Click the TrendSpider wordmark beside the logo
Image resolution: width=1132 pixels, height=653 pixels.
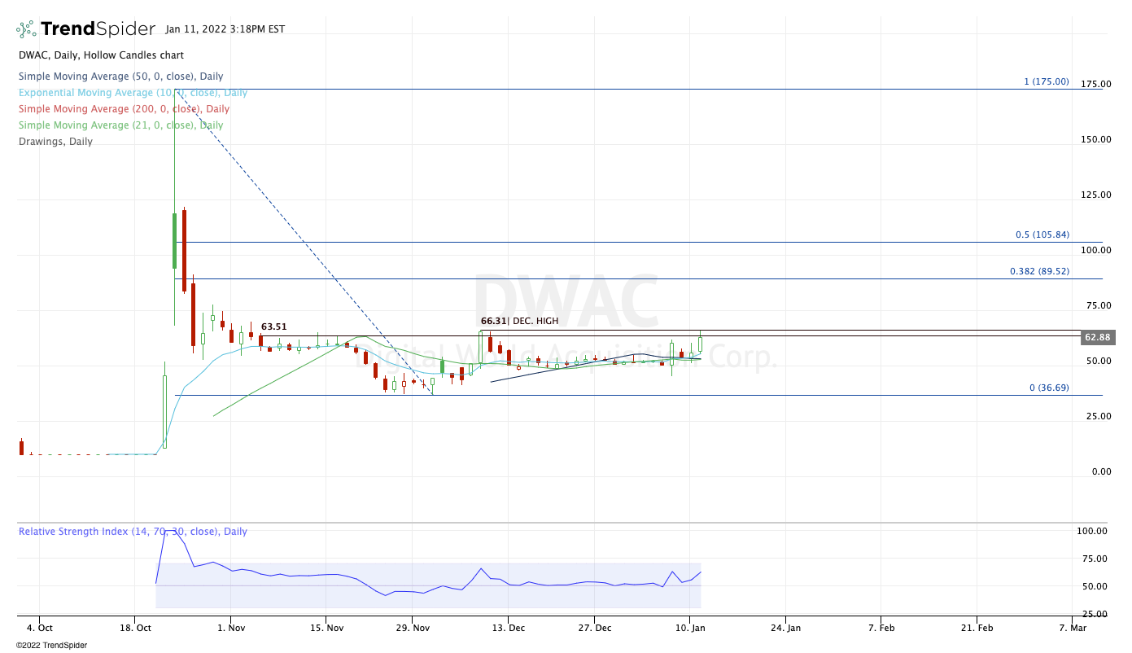tap(98, 29)
